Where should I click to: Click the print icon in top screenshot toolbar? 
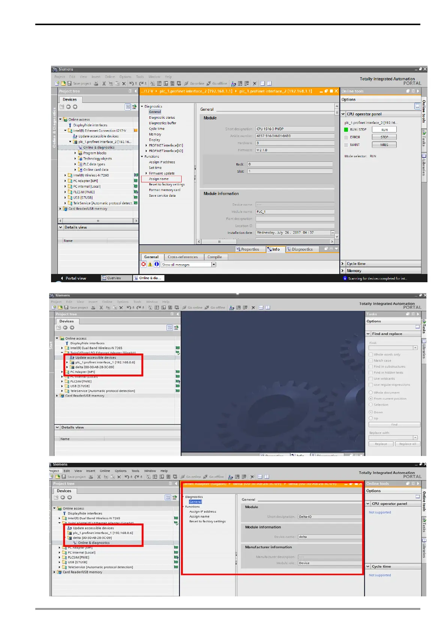pyautogui.click(x=96, y=83)
